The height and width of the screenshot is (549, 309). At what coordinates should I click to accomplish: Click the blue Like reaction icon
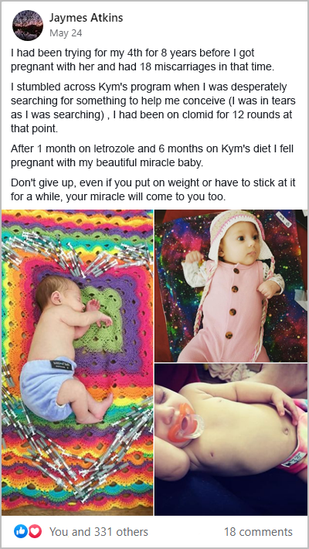click(21, 531)
